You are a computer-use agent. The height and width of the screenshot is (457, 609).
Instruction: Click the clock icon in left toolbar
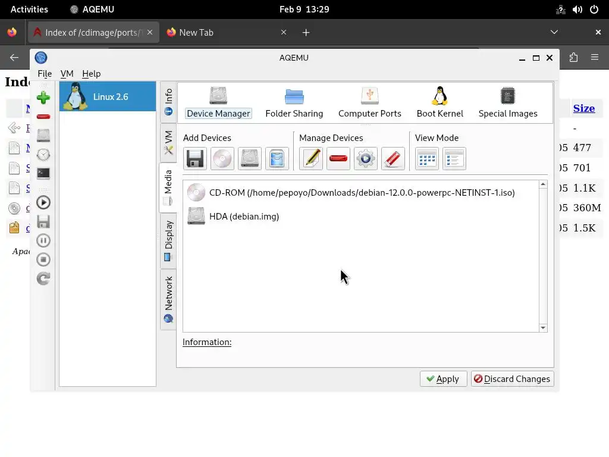(43, 155)
